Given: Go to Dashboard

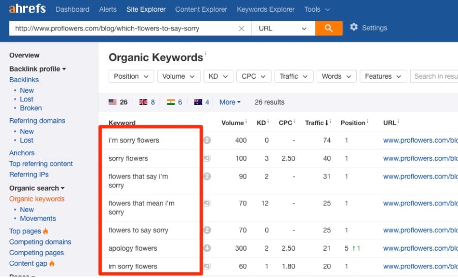Looking at the screenshot, I should pyautogui.click(x=73, y=9).
